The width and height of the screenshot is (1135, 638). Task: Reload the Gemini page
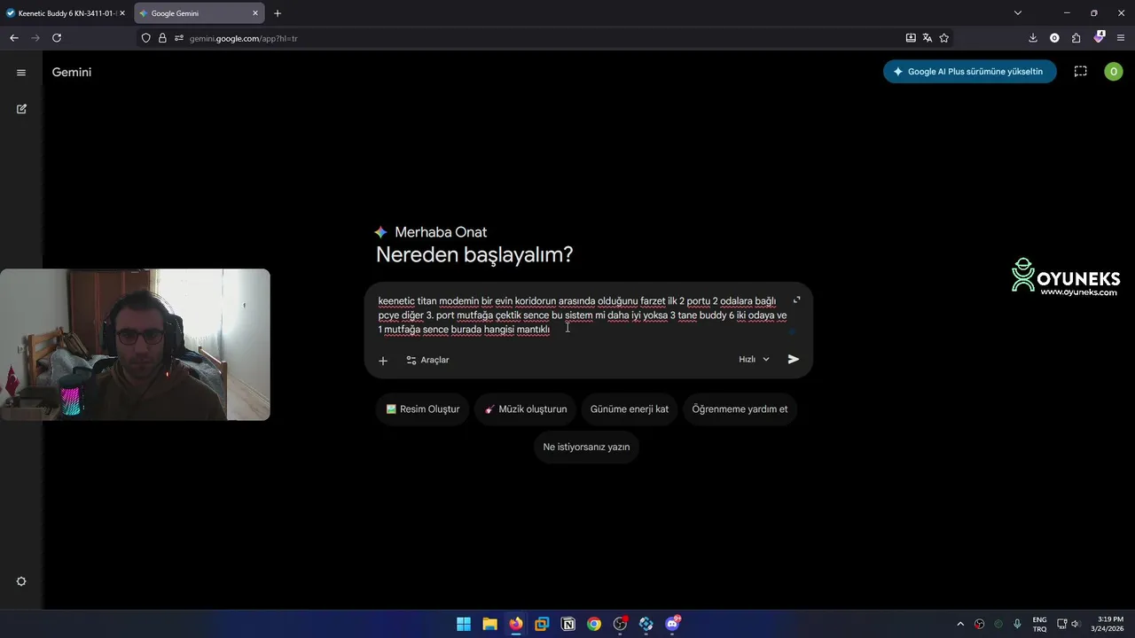coord(57,38)
